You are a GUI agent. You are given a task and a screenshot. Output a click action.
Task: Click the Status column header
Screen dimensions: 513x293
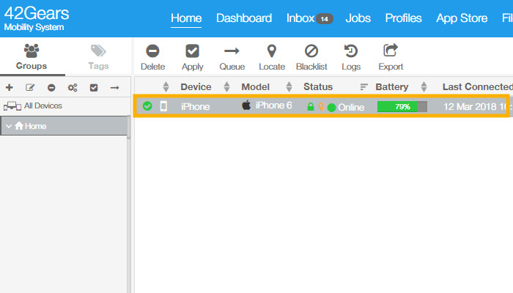pyautogui.click(x=318, y=86)
